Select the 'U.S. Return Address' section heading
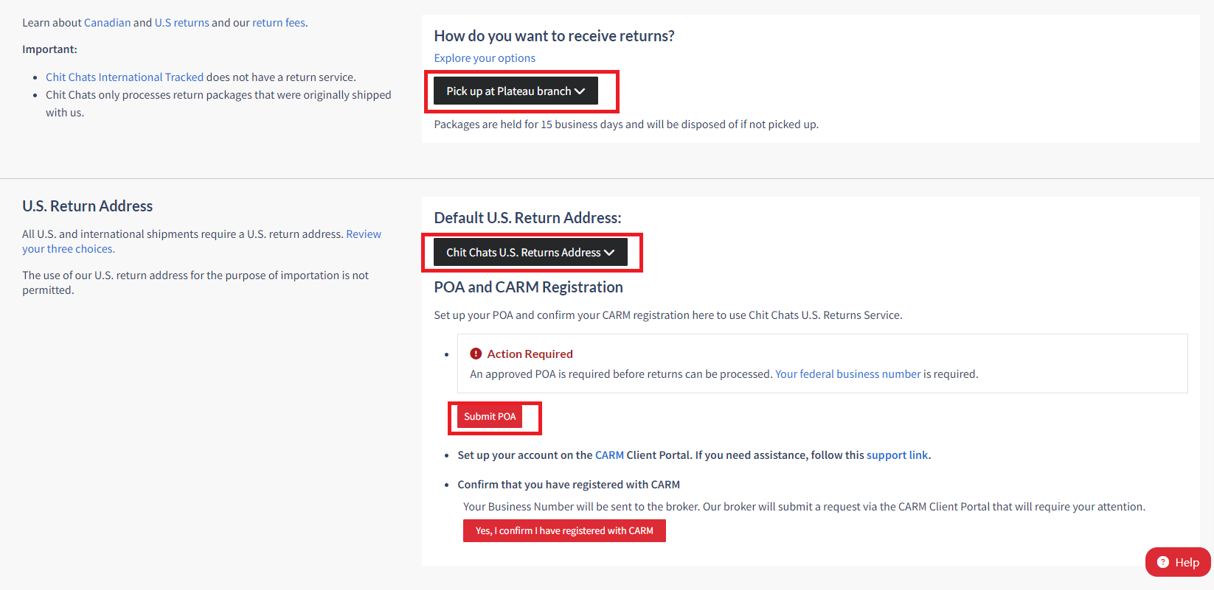Viewport: 1214px width, 590px height. click(88, 206)
